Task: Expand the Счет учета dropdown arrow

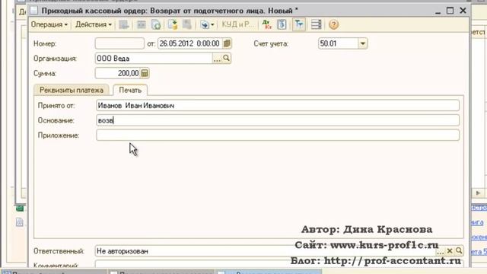Action: pyautogui.click(x=363, y=43)
